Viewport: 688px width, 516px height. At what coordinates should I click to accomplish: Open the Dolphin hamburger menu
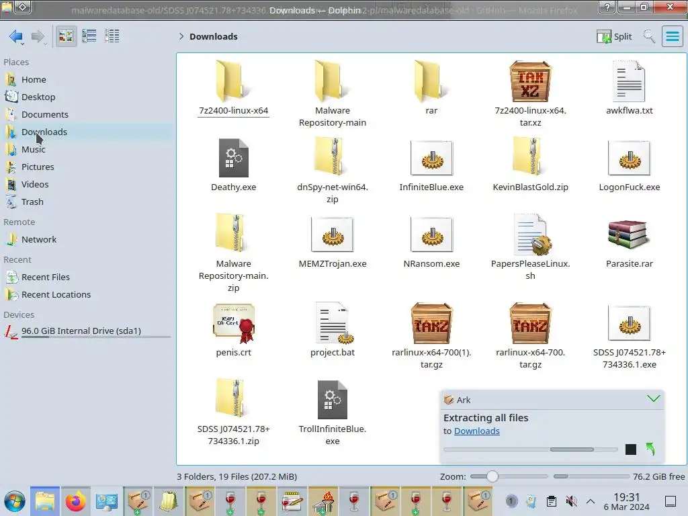pos(672,36)
